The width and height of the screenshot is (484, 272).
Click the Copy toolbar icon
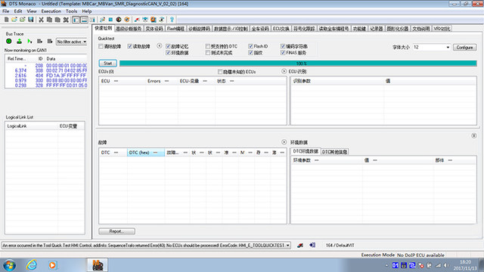[x=49, y=20]
